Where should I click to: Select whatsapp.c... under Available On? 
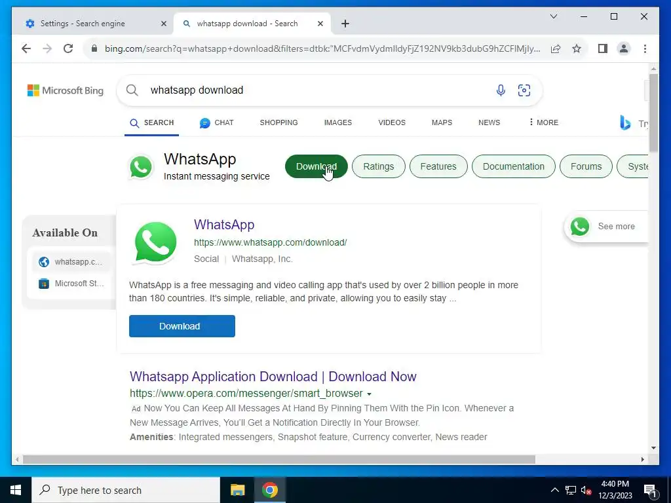tap(71, 262)
